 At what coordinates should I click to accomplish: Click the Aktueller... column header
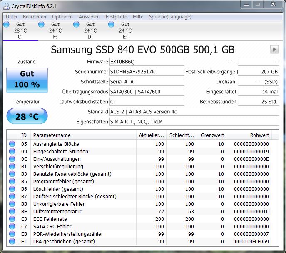click(x=151, y=135)
